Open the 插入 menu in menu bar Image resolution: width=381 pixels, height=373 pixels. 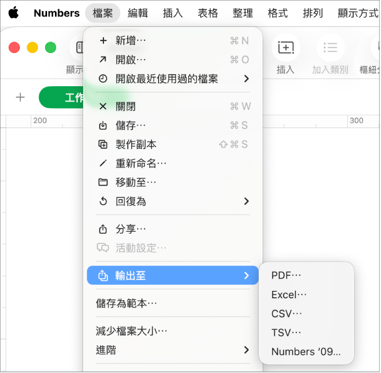[x=173, y=13]
